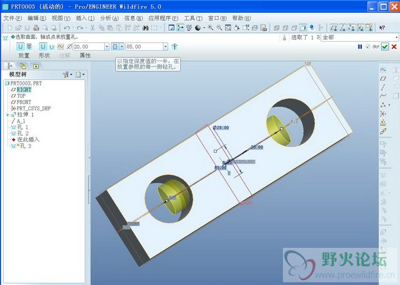Select standard hole profile U icon
Screen dimensions: 400x285
[x=52, y=47]
